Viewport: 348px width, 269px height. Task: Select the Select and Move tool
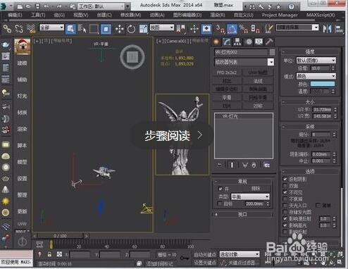click(x=120, y=29)
